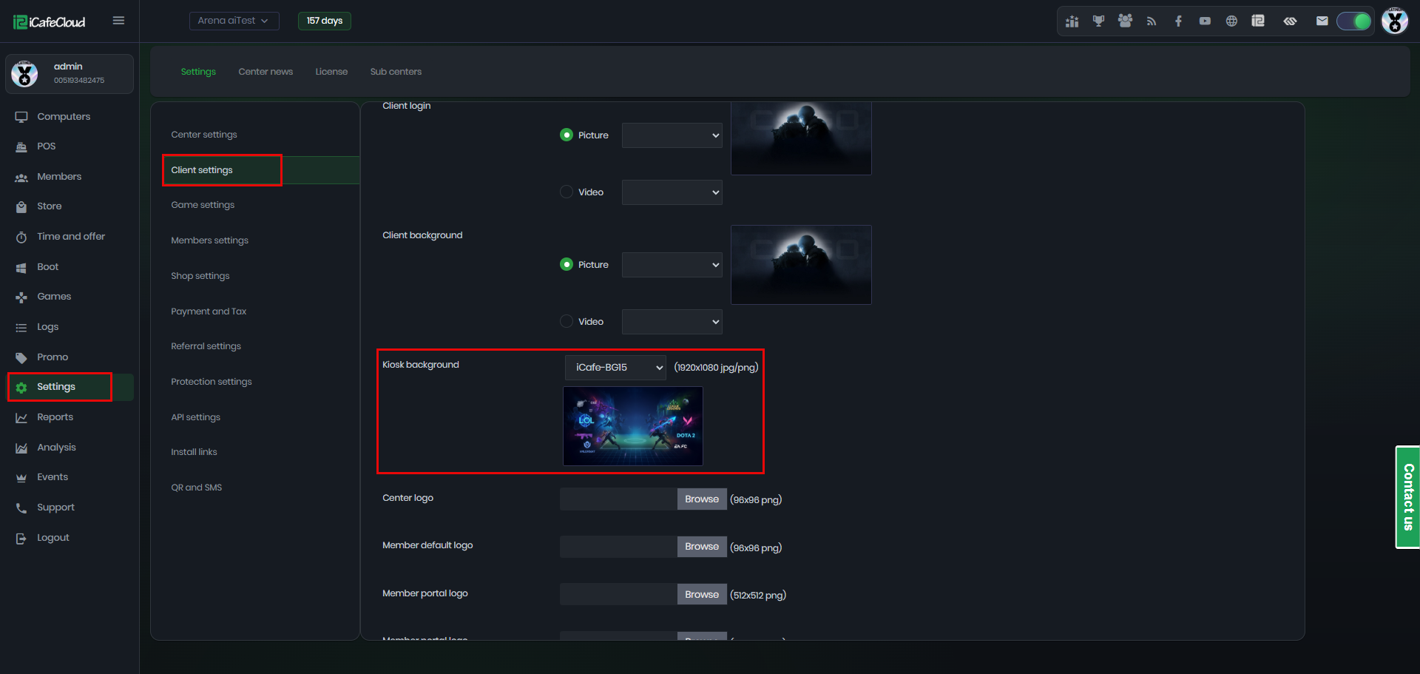The width and height of the screenshot is (1420, 674).
Task: Click Browse for the Center logo
Action: coord(702,499)
